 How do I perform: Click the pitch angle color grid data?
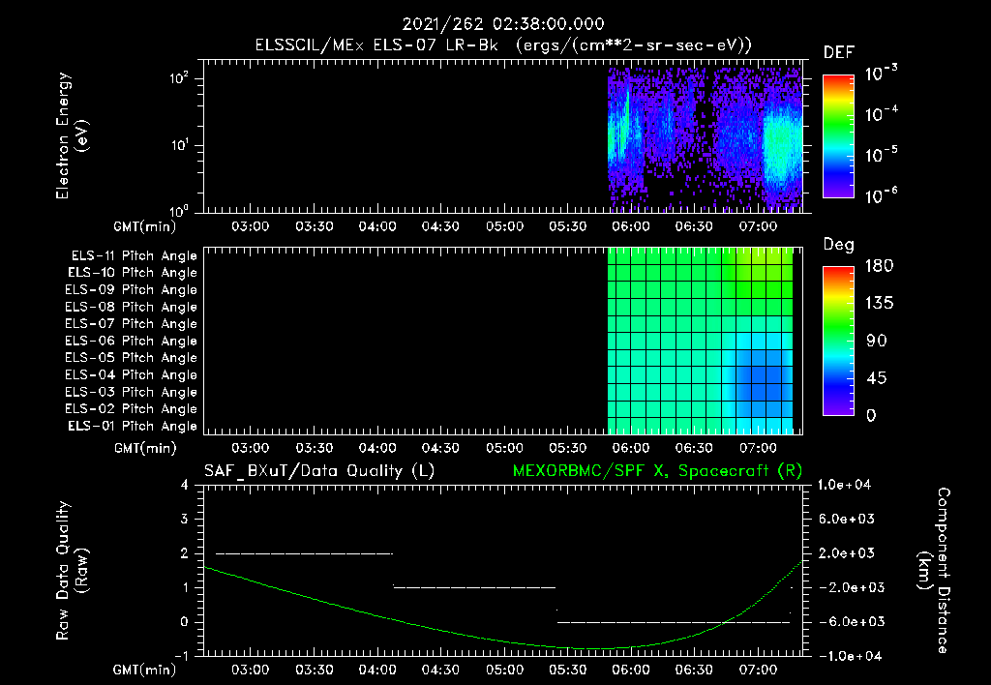coord(701,341)
